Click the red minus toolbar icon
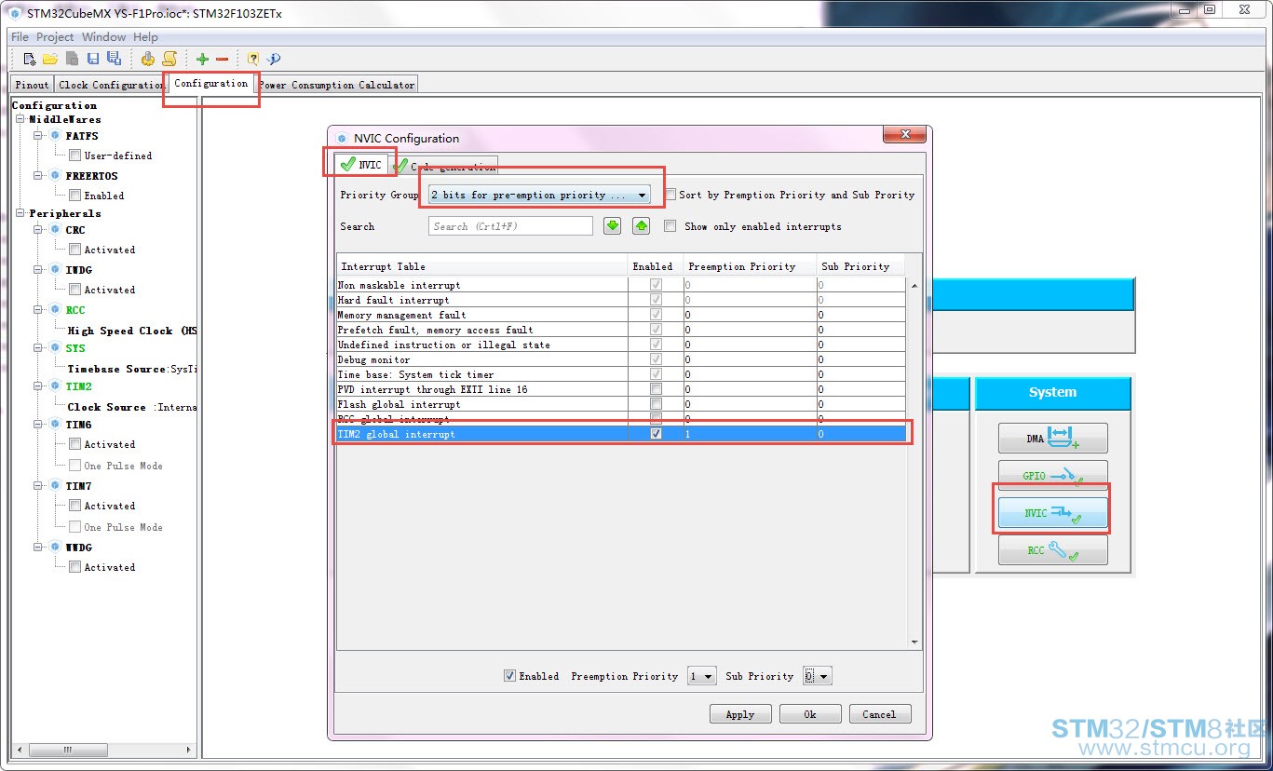Screen dimensions: 1273x771 click(222, 59)
